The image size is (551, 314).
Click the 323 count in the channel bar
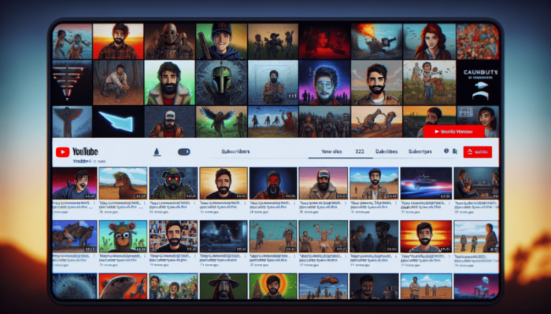[359, 152]
